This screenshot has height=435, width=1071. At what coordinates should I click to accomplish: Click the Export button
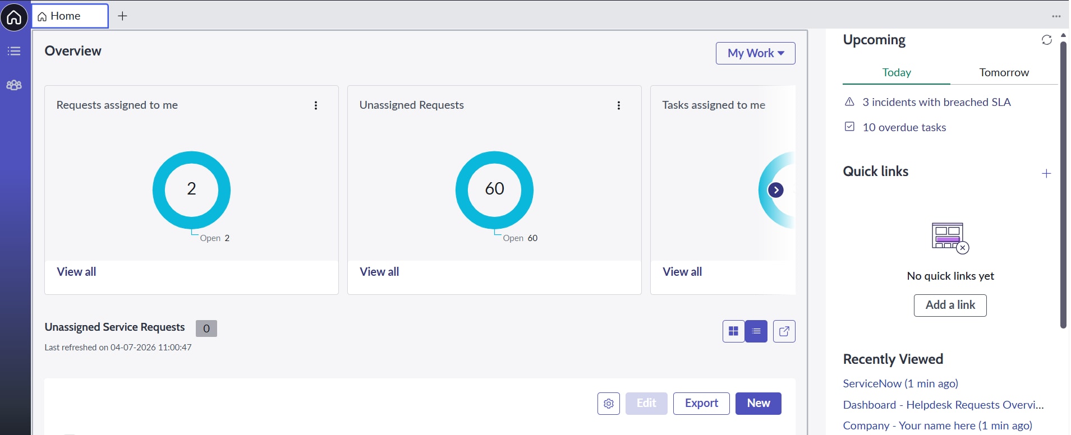tap(701, 404)
